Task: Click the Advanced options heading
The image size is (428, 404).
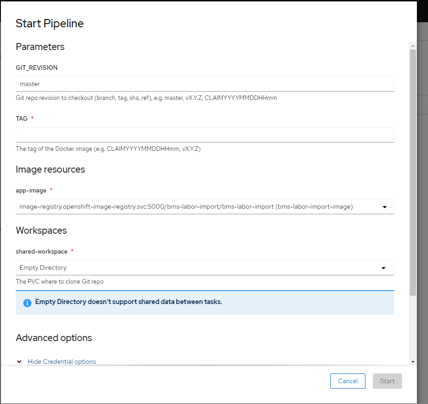Action: coord(54,338)
